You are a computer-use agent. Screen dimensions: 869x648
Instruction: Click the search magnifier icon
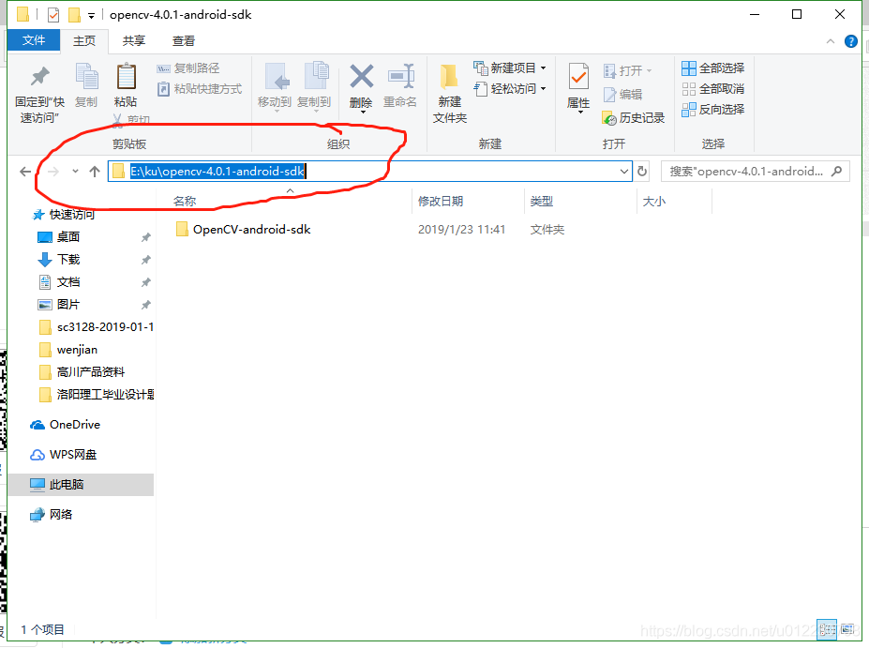click(x=837, y=172)
